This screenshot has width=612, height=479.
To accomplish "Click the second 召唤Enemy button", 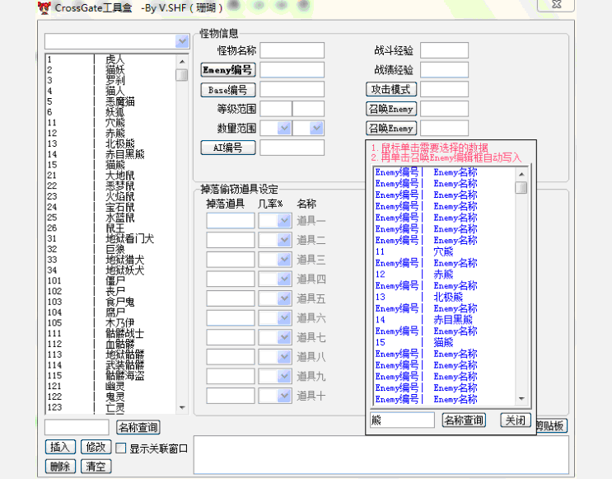I will (x=391, y=128).
